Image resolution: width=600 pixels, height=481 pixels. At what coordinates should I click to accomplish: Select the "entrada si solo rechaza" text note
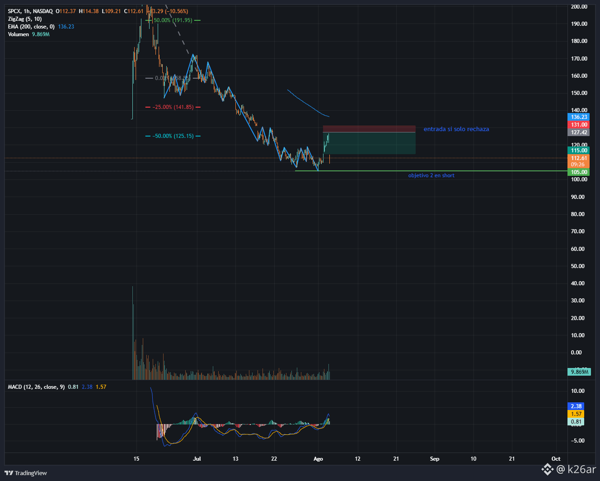pos(456,129)
